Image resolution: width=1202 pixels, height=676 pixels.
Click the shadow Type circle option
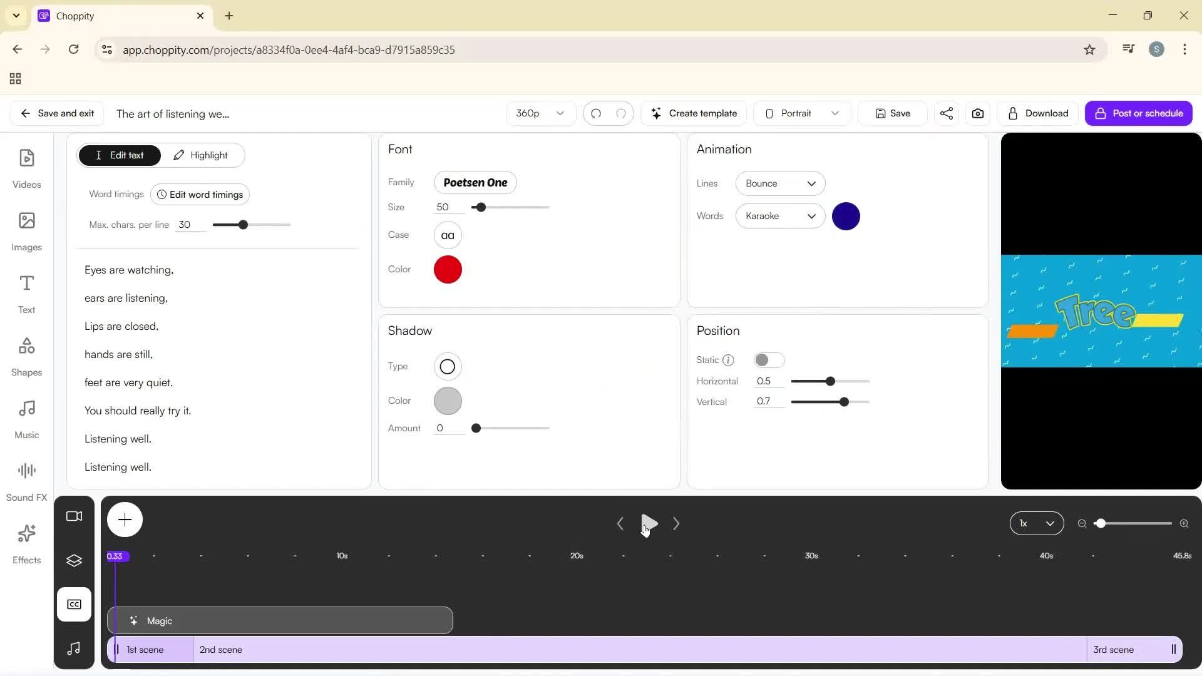coord(447,367)
